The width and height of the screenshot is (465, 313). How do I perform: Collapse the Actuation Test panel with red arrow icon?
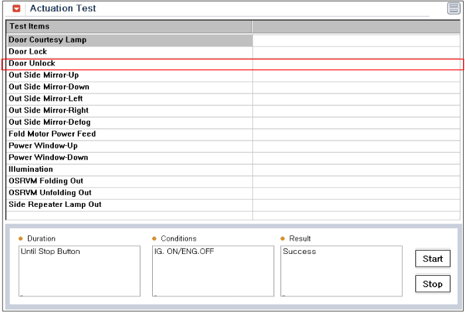(17, 9)
